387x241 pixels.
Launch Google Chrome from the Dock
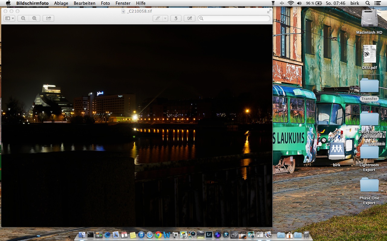158,235
